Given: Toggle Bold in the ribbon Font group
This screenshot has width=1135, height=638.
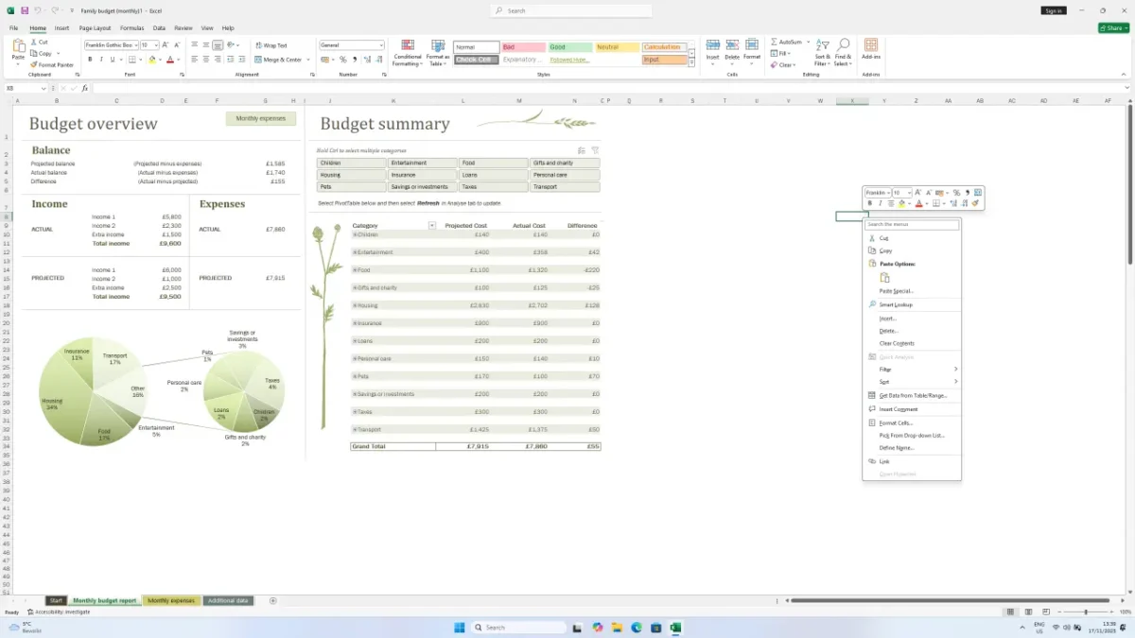Looking at the screenshot, I should (x=90, y=60).
